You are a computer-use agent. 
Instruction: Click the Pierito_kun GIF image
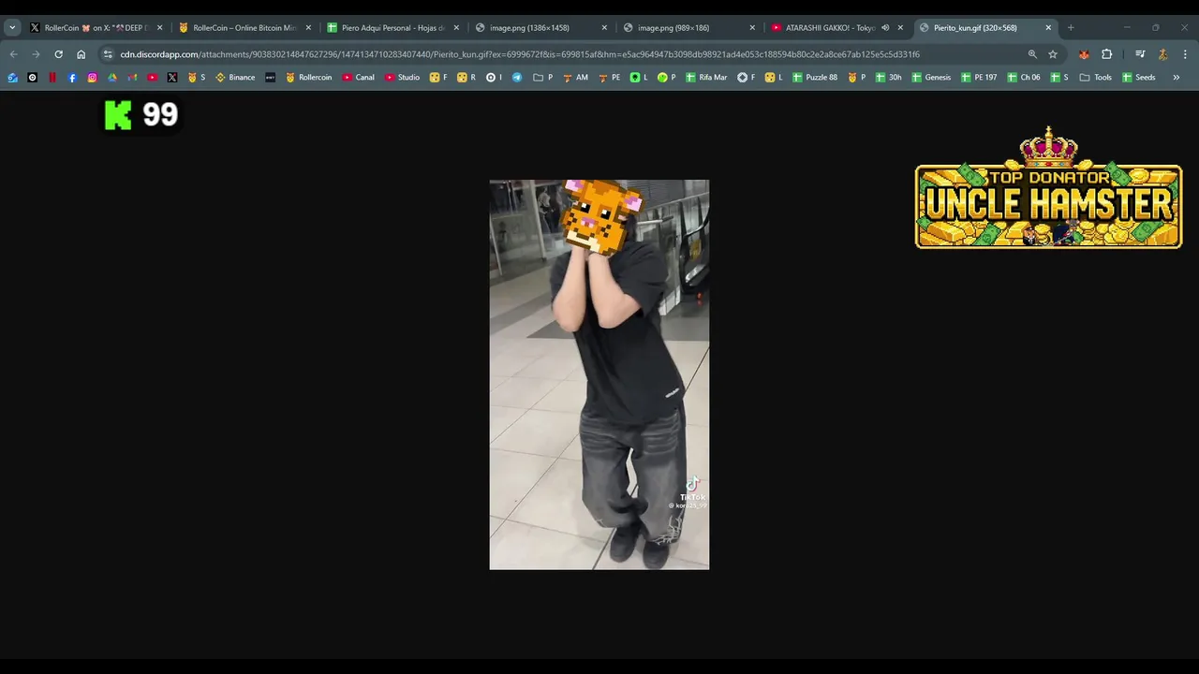599,374
